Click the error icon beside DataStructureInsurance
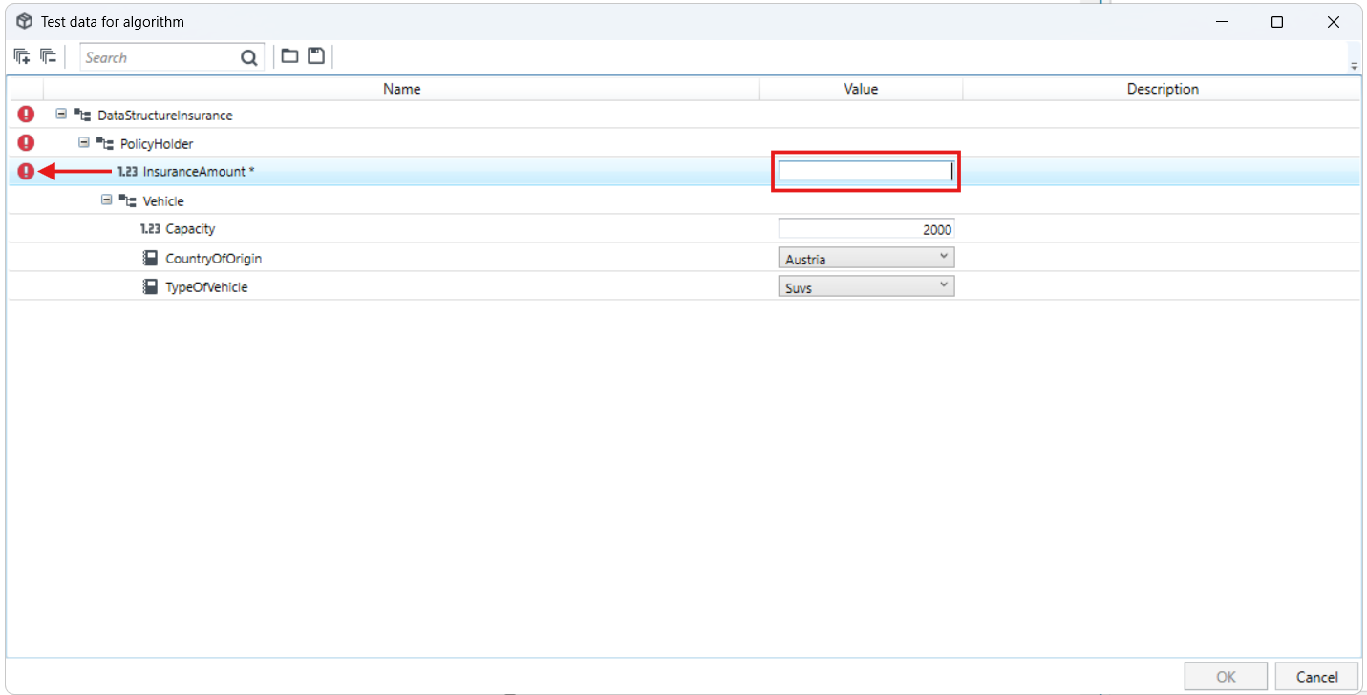1367x695 pixels. click(x=26, y=115)
